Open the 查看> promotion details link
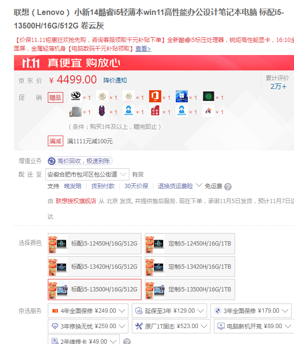This screenshot has width=294, height=344. (x=143, y=48)
